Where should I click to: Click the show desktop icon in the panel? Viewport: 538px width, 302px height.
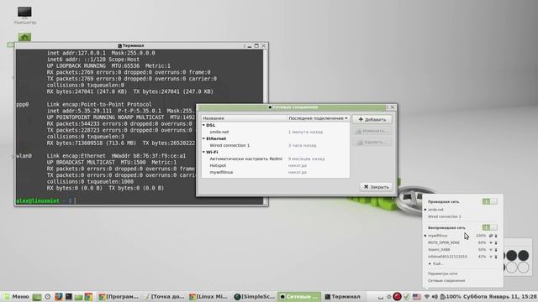pos(37,297)
